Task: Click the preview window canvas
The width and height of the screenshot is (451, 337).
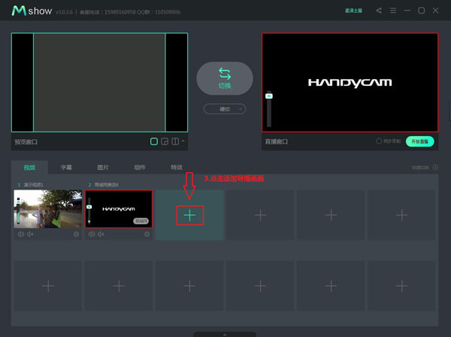Action: coord(99,83)
